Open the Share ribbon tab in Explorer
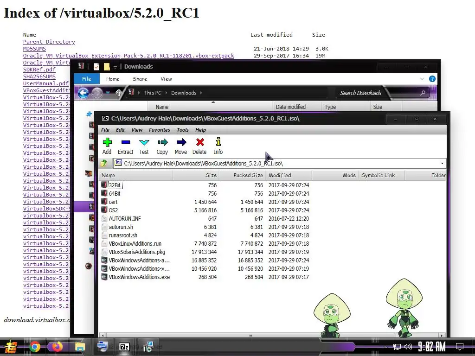Screen dimensions: 475x356 click(x=140, y=79)
